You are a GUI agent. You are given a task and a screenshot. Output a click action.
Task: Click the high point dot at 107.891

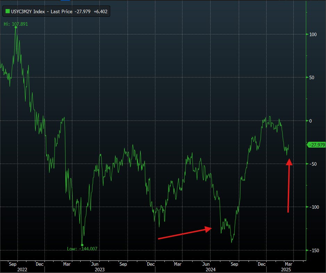tap(16, 27)
